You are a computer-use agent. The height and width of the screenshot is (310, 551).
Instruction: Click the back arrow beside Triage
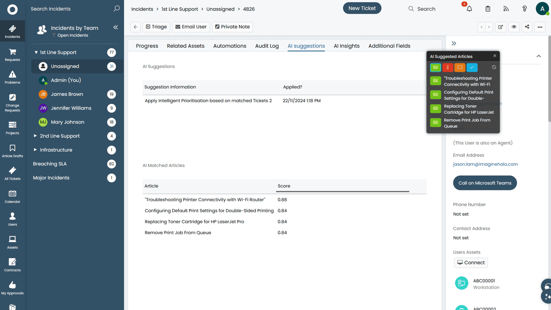tap(136, 27)
